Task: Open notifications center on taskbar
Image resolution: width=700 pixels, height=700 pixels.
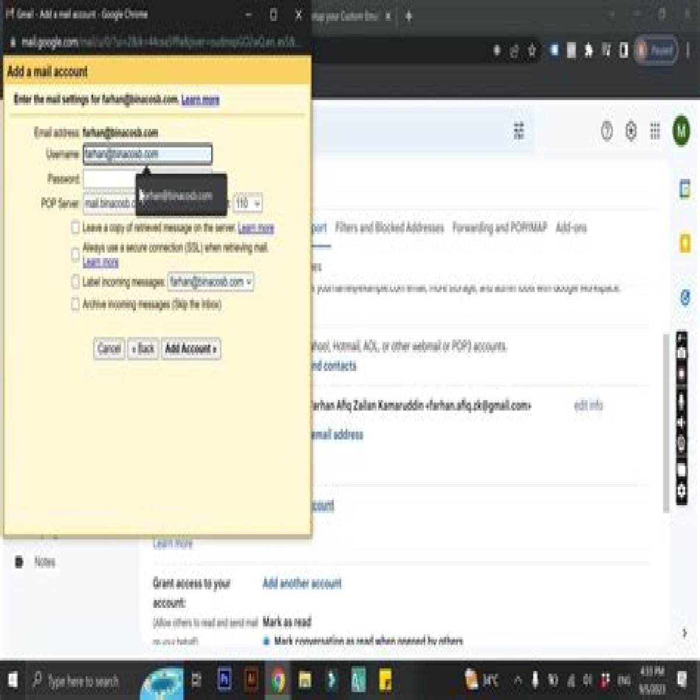Action: [x=682, y=680]
